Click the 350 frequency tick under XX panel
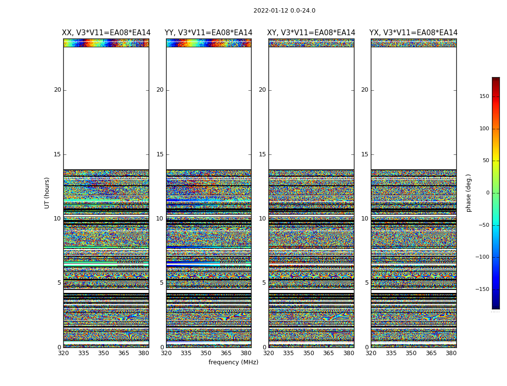The height and width of the screenshot is (386, 507). coord(103,353)
